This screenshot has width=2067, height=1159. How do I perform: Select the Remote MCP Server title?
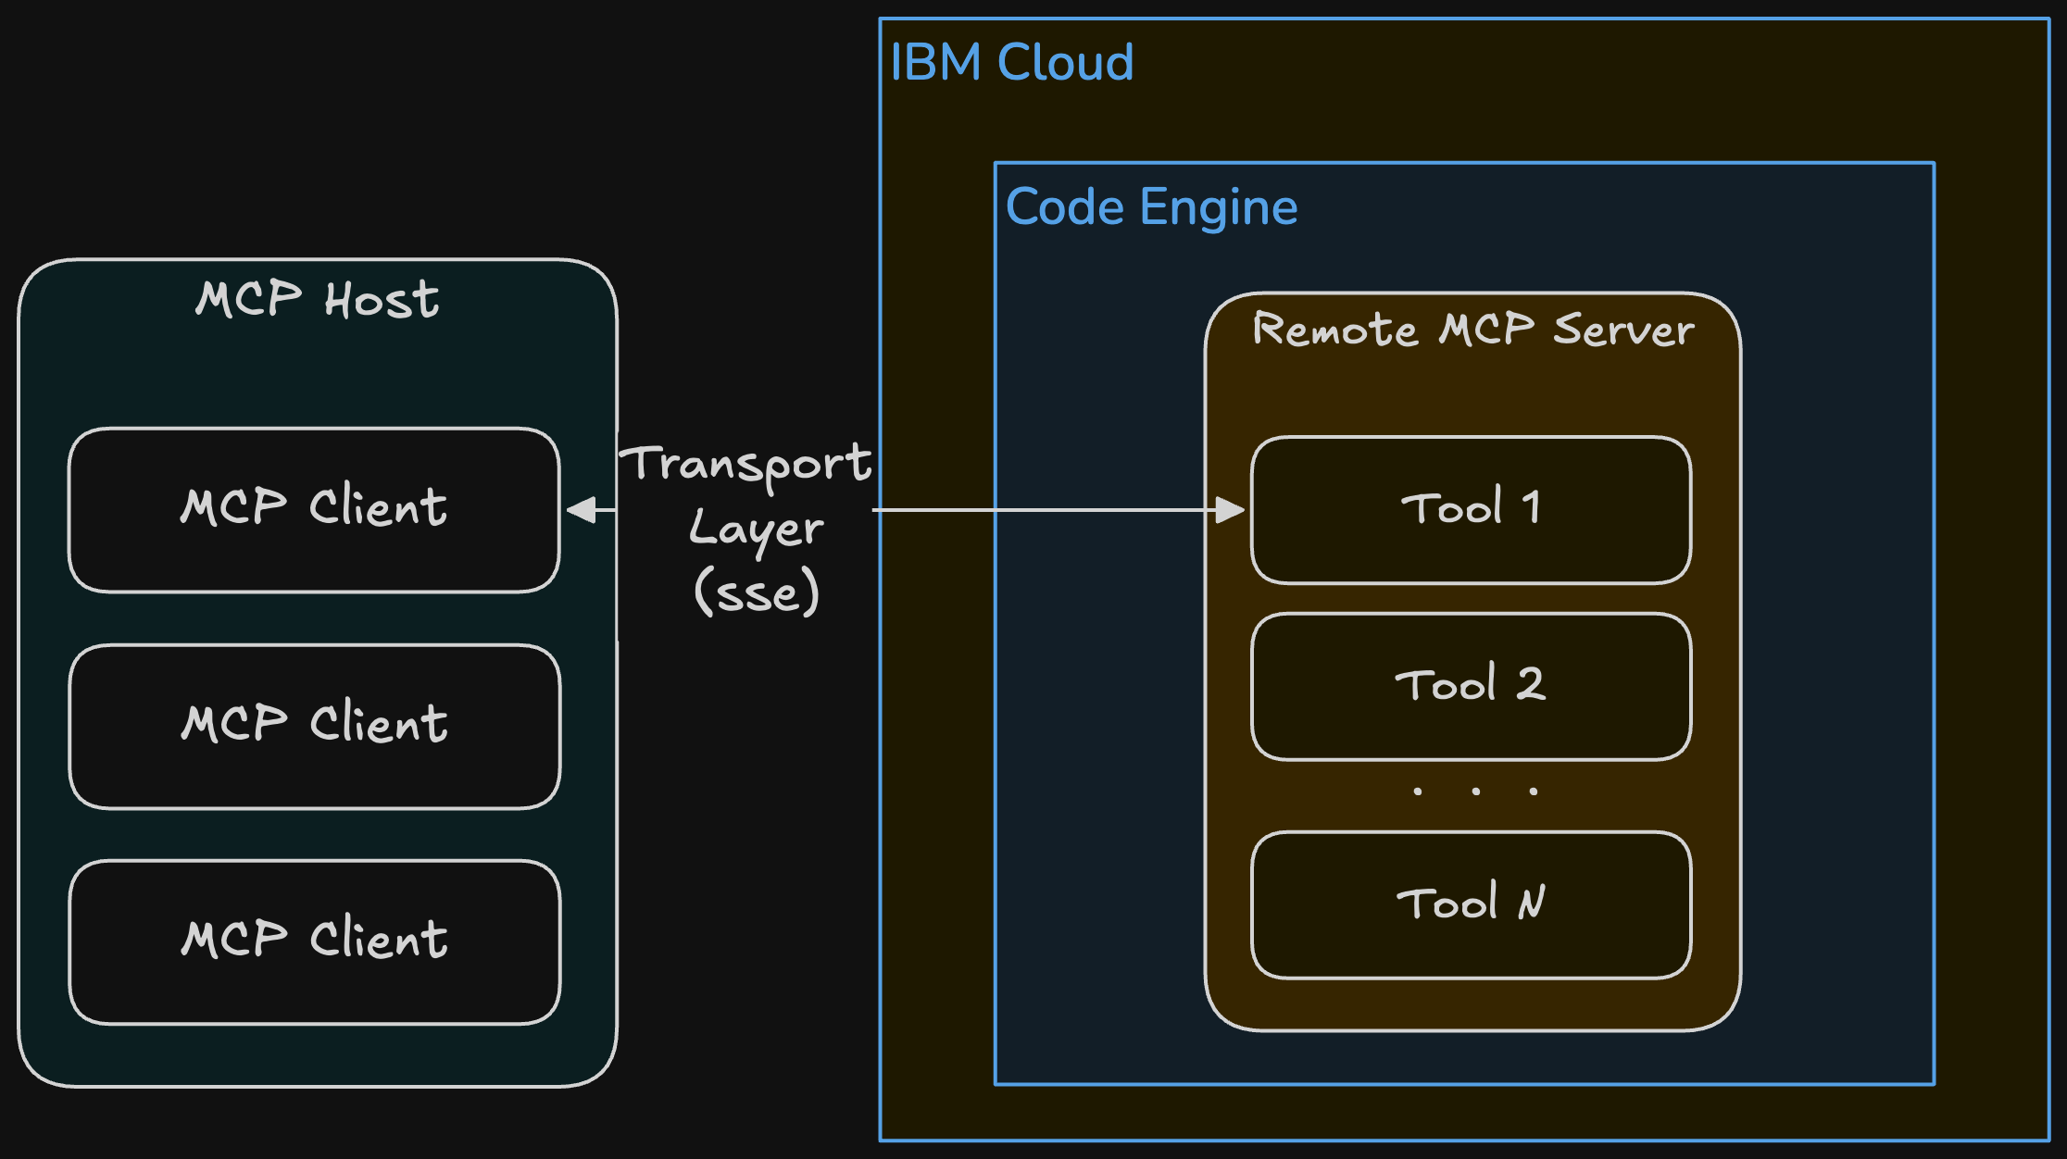pos(1472,330)
